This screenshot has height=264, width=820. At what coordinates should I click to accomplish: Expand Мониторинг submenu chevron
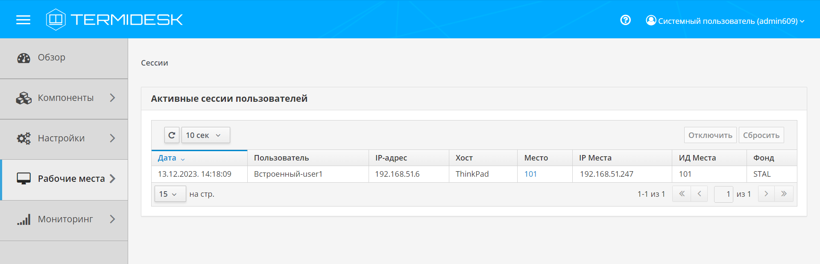coord(112,219)
